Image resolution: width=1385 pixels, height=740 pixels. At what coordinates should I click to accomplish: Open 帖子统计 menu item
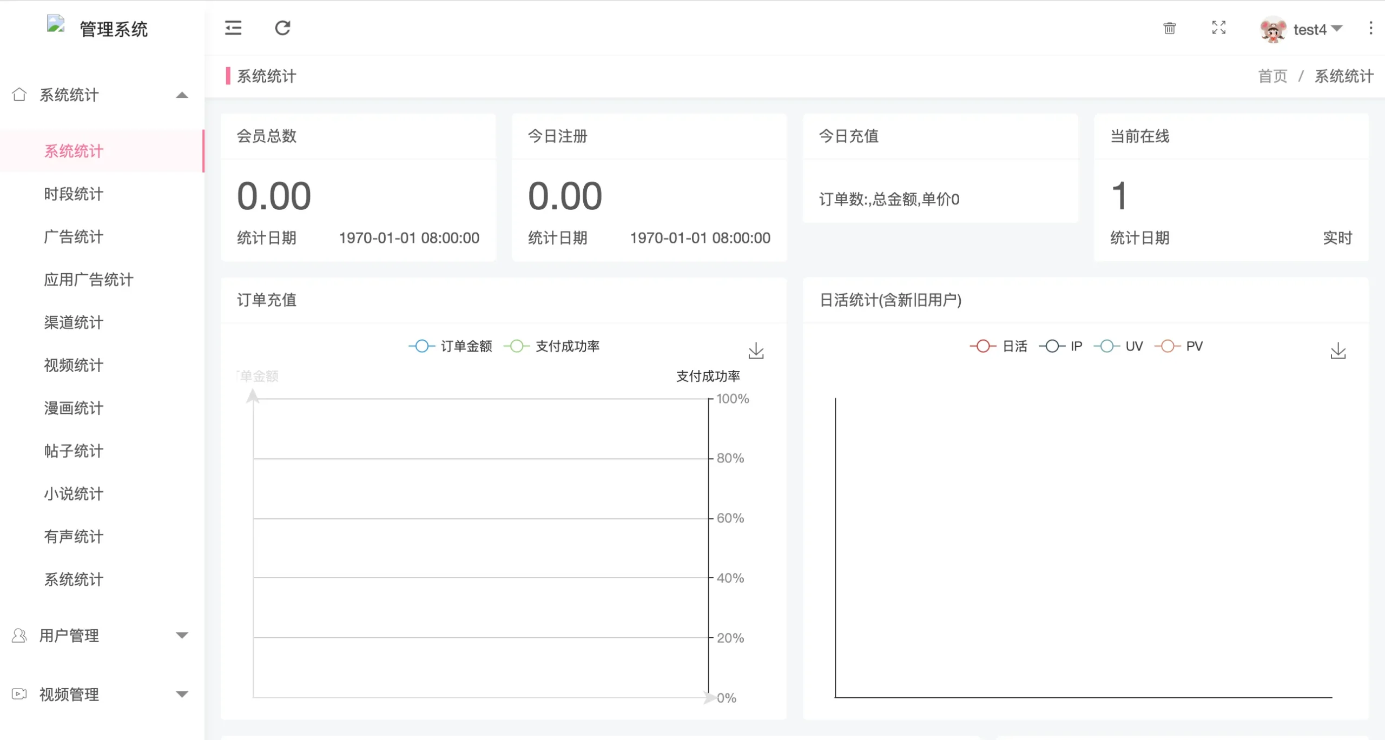click(102, 451)
